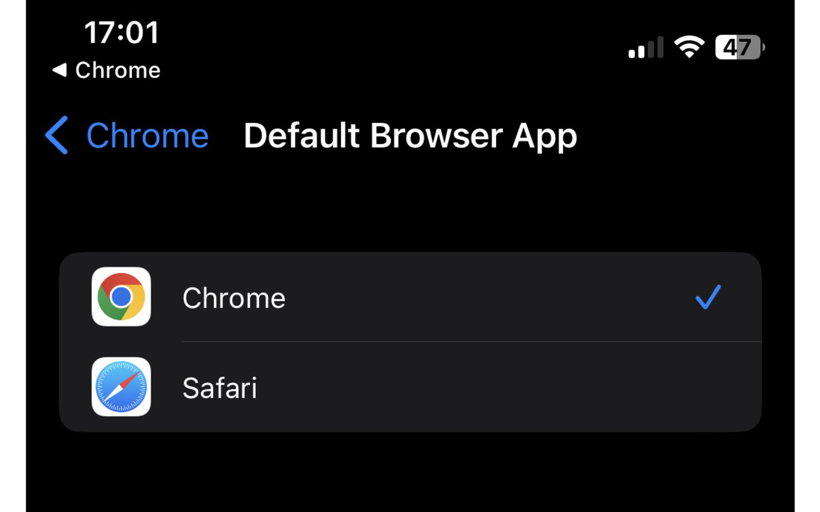Tap the Safari compass app icon

point(121,387)
